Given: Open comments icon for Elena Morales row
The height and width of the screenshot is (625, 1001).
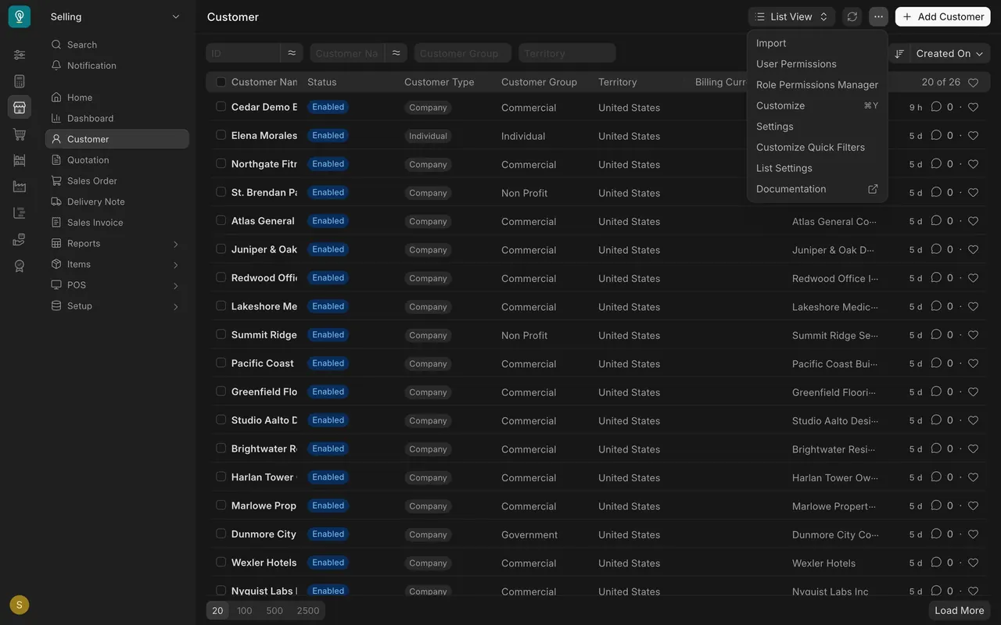Looking at the screenshot, I should click(x=936, y=135).
